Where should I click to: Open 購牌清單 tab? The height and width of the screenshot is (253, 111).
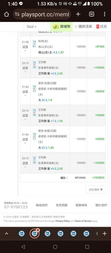83,27
